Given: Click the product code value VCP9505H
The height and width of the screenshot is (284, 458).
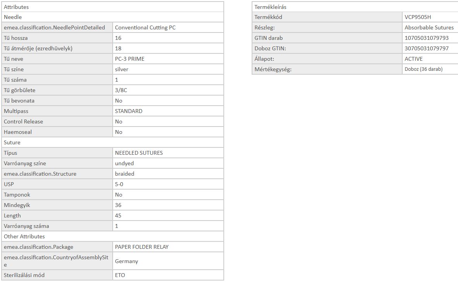Looking at the screenshot, I should tap(418, 17).
